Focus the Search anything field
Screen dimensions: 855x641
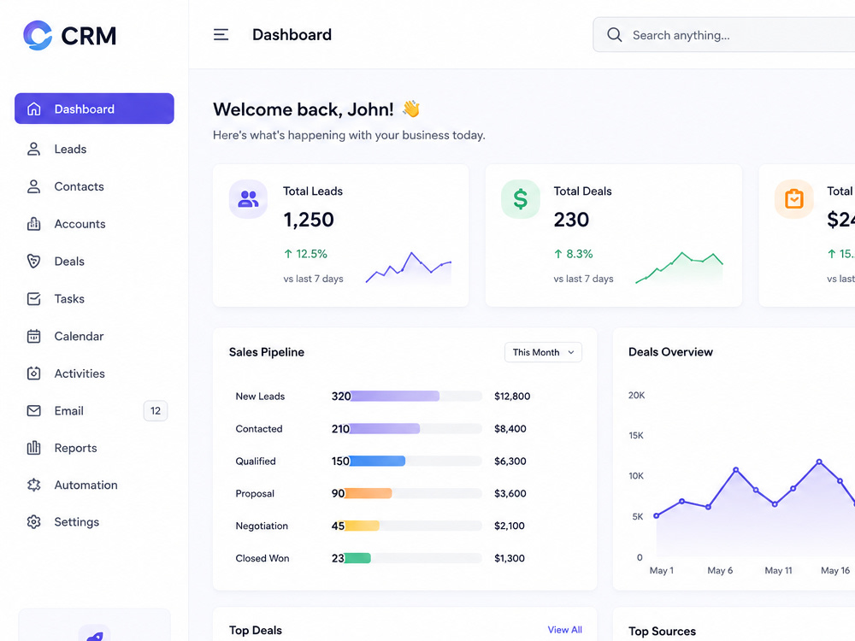coord(724,35)
